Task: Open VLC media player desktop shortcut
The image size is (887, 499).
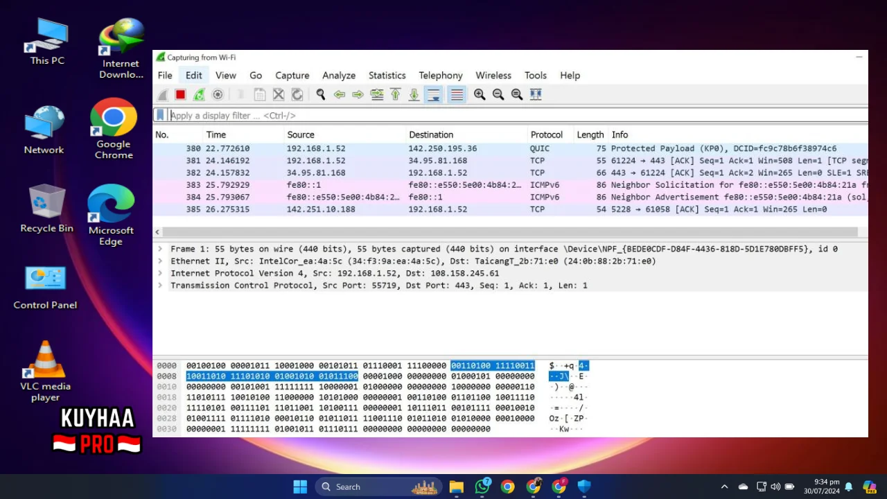Action: click(45, 371)
